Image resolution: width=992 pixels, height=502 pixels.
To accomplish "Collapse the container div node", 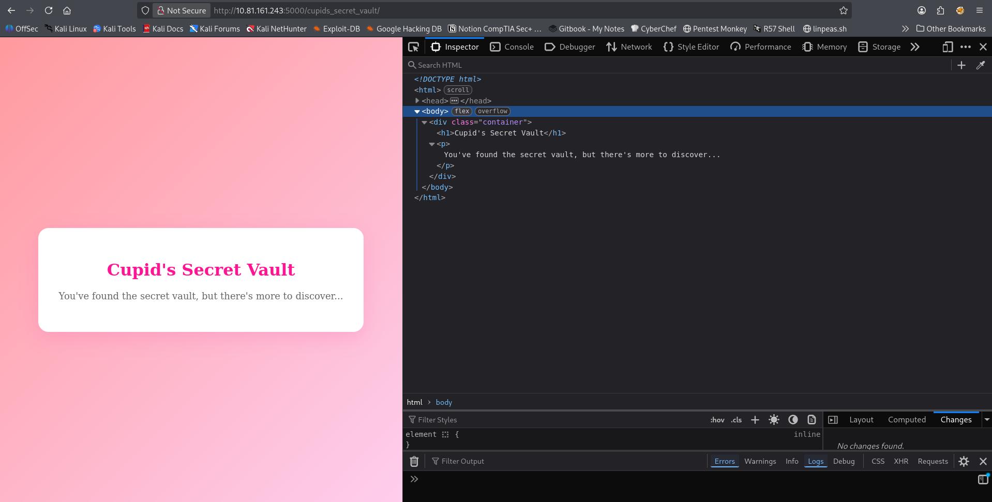I will pyautogui.click(x=425, y=122).
